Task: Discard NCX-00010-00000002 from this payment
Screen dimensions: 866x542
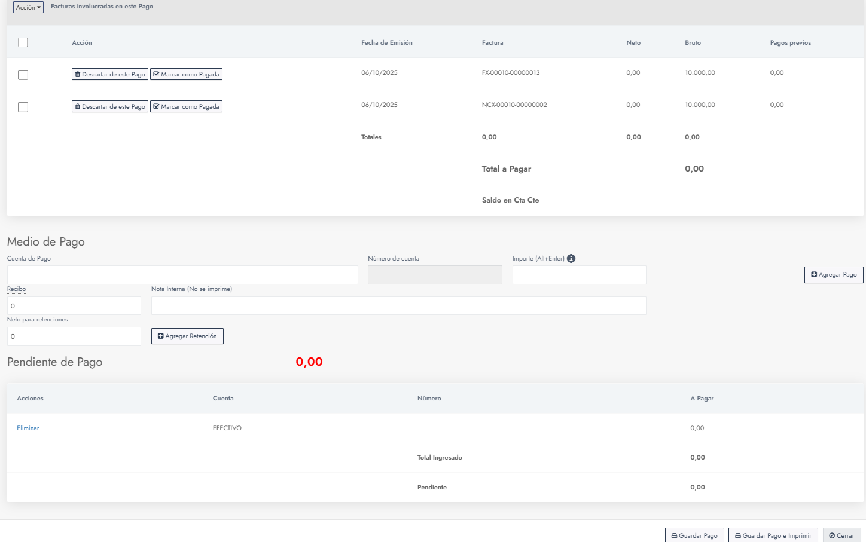Action: (x=110, y=107)
